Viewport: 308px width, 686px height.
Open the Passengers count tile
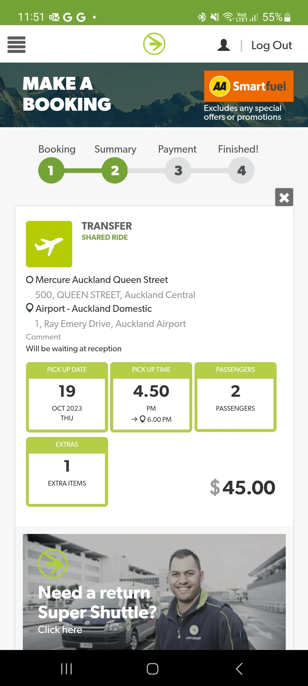pyautogui.click(x=236, y=397)
